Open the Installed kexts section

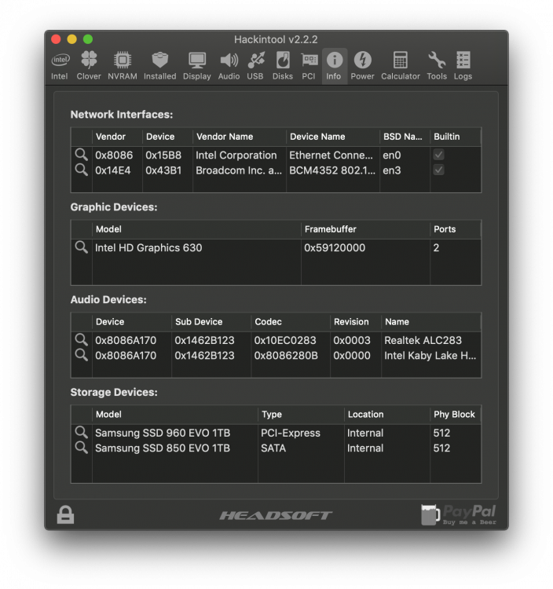click(x=159, y=66)
